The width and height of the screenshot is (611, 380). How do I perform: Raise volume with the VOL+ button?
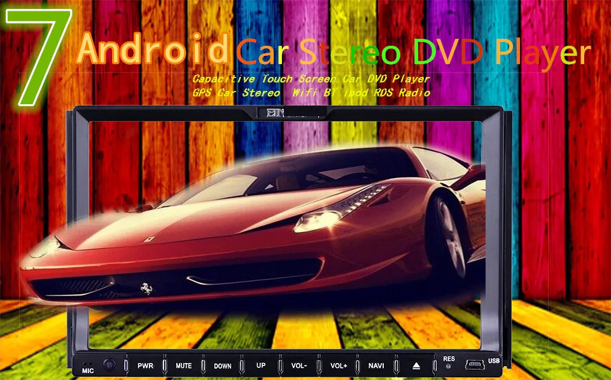[x=338, y=365]
